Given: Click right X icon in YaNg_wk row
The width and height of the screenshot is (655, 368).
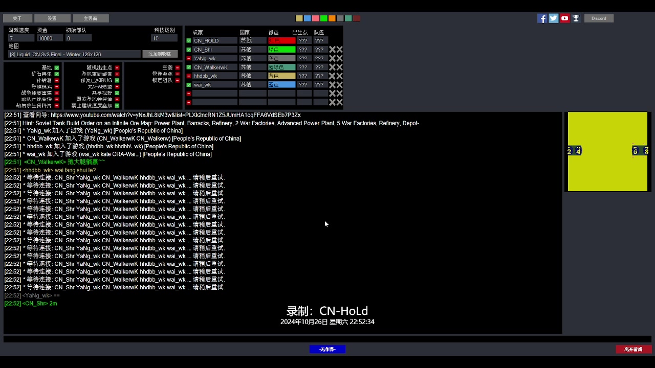Looking at the screenshot, I should click(339, 58).
